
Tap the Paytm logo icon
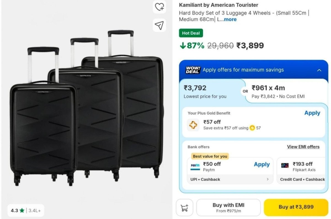(195, 166)
